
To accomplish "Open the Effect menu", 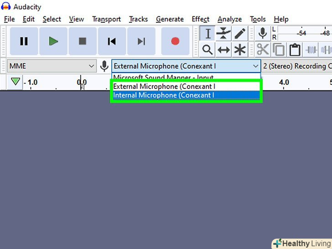I will [x=201, y=19].
